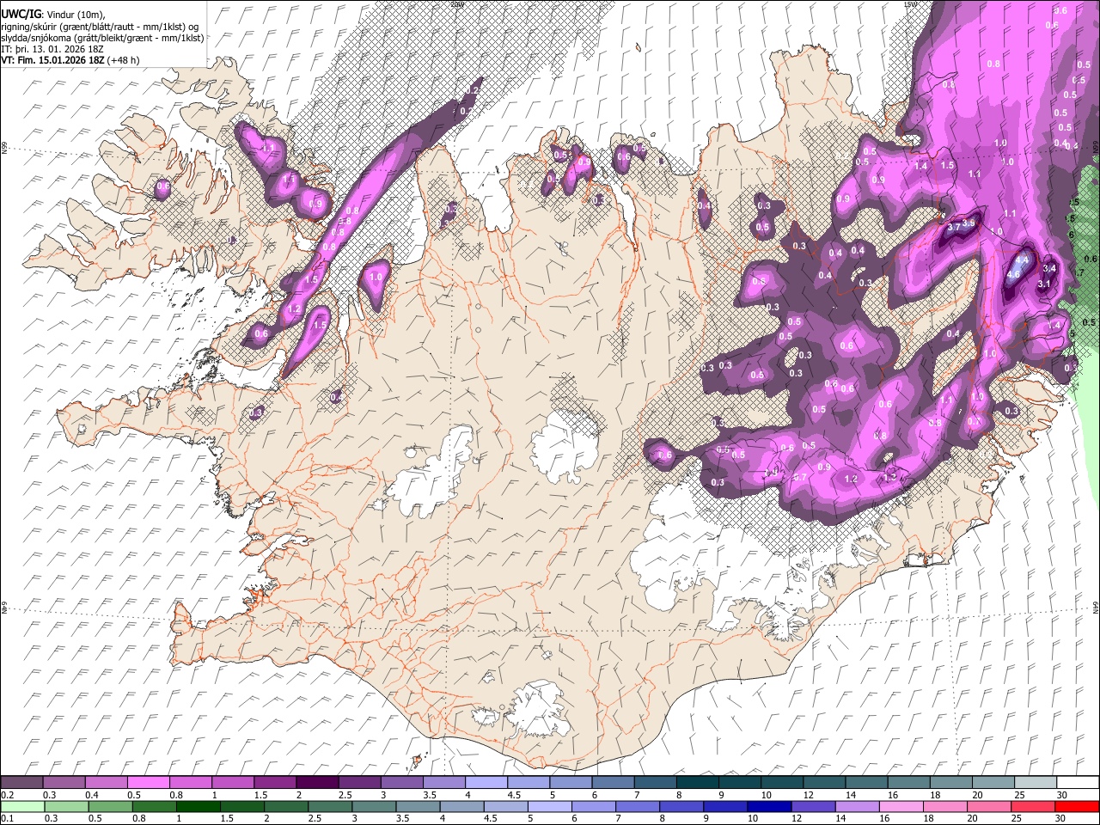Click lower scale pale green swatch between 0.1 and 0.3
Screen dimensions: 1100x825
coord(21,806)
